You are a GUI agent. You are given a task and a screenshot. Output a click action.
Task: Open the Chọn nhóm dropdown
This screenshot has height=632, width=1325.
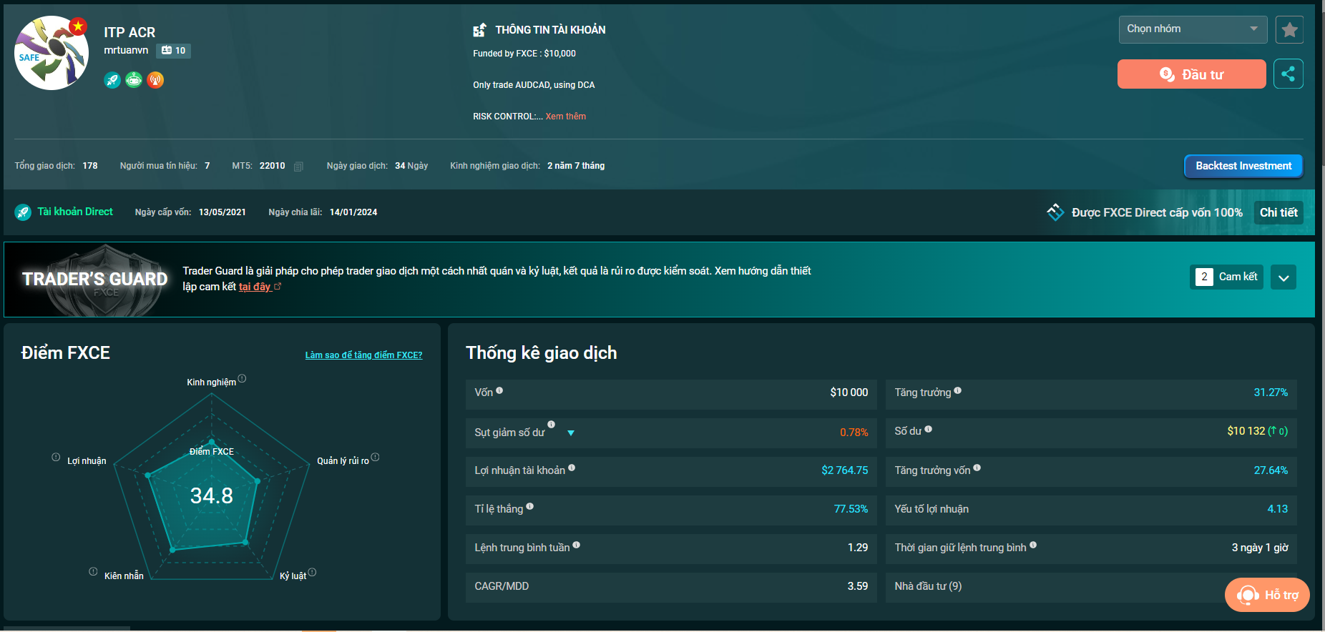click(1193, 29)
